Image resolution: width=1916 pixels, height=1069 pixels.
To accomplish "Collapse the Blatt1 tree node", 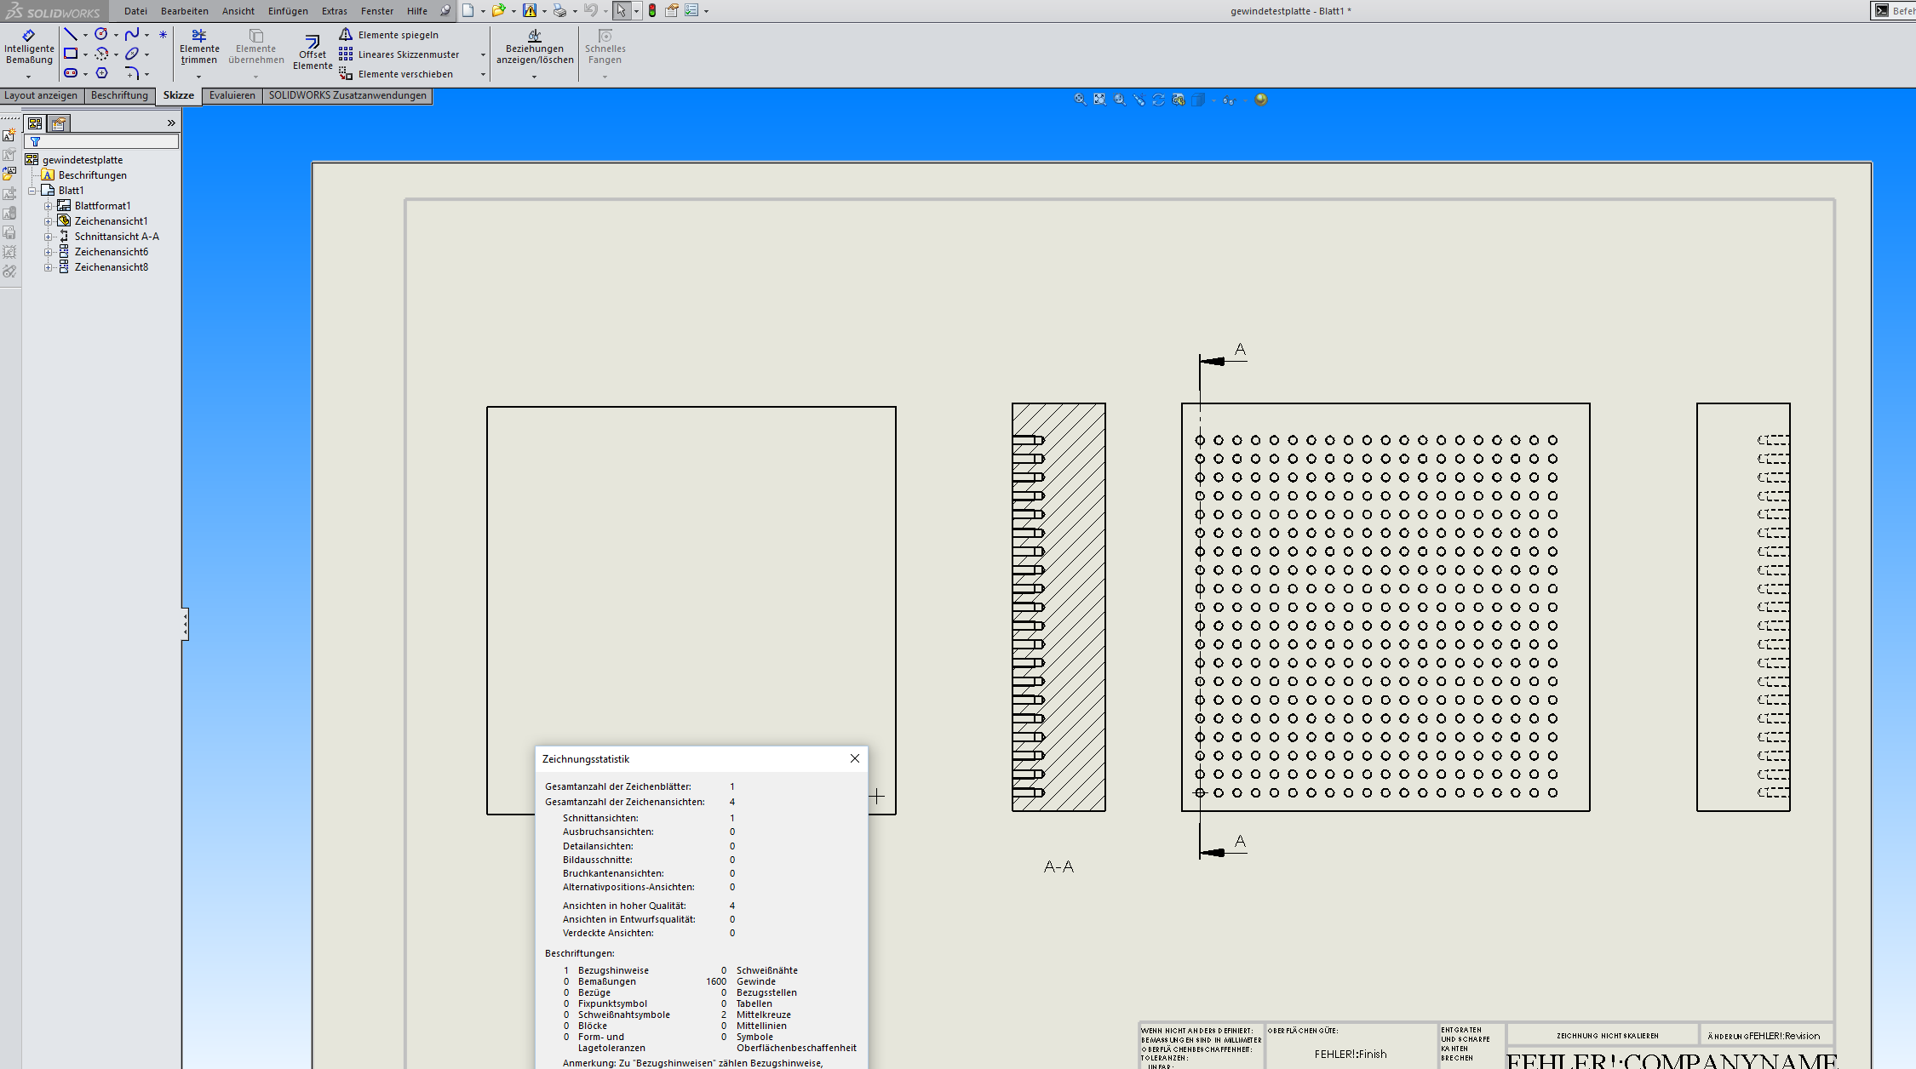I will pyautogui.click(x=32, y=191).
